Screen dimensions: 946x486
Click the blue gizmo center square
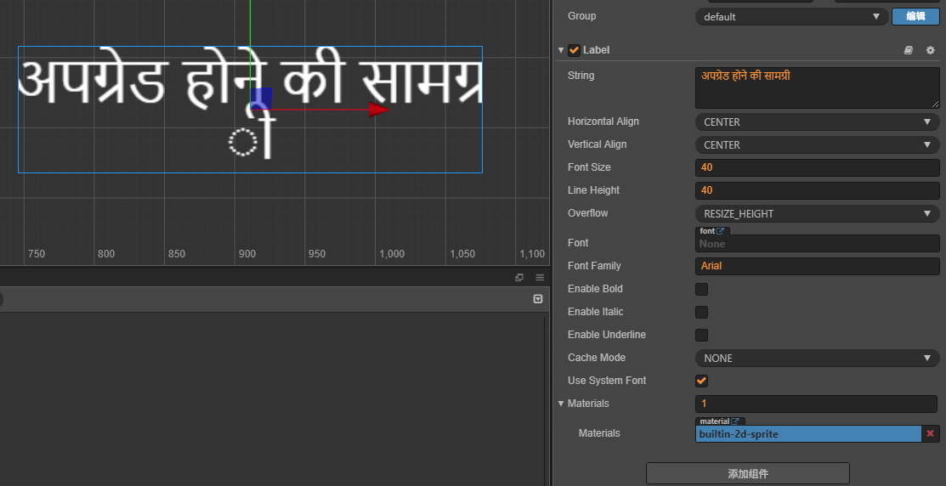pos(261,99)
